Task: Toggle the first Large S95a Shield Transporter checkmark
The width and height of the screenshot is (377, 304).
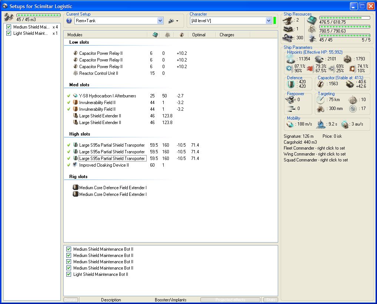Action: (69, 145)
